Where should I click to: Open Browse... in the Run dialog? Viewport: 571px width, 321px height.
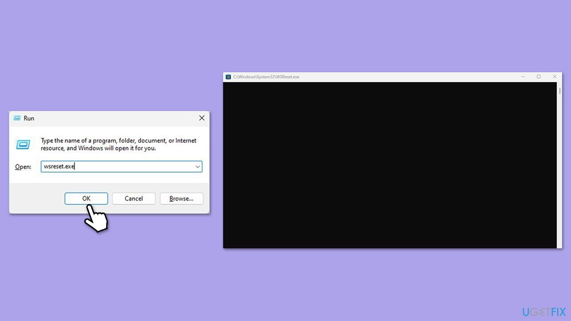point(181,198)
